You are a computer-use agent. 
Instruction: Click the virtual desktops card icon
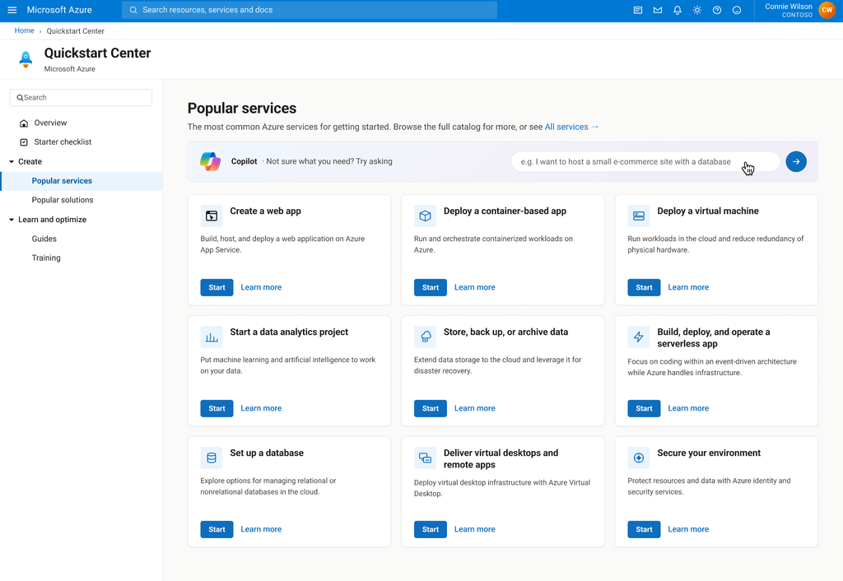click(x=425, y=458)
